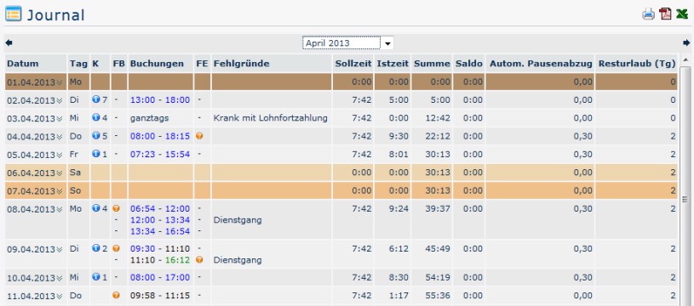Go to previous month with left arrow
This screenshot has width=694, height=306.
pos(9,42)
